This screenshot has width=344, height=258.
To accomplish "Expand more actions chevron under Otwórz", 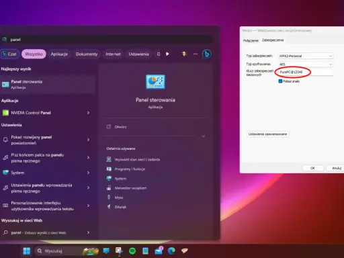I will pyautogui.click(x=204, y=136).
